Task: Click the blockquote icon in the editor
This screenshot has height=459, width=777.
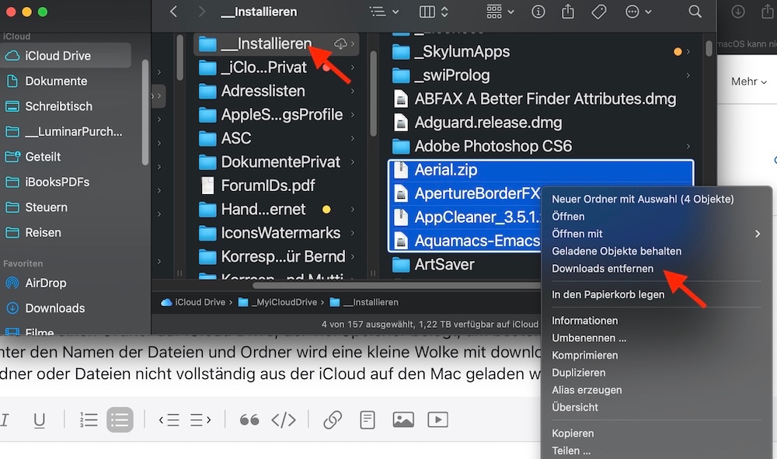Action: click(x=249, y=420)
